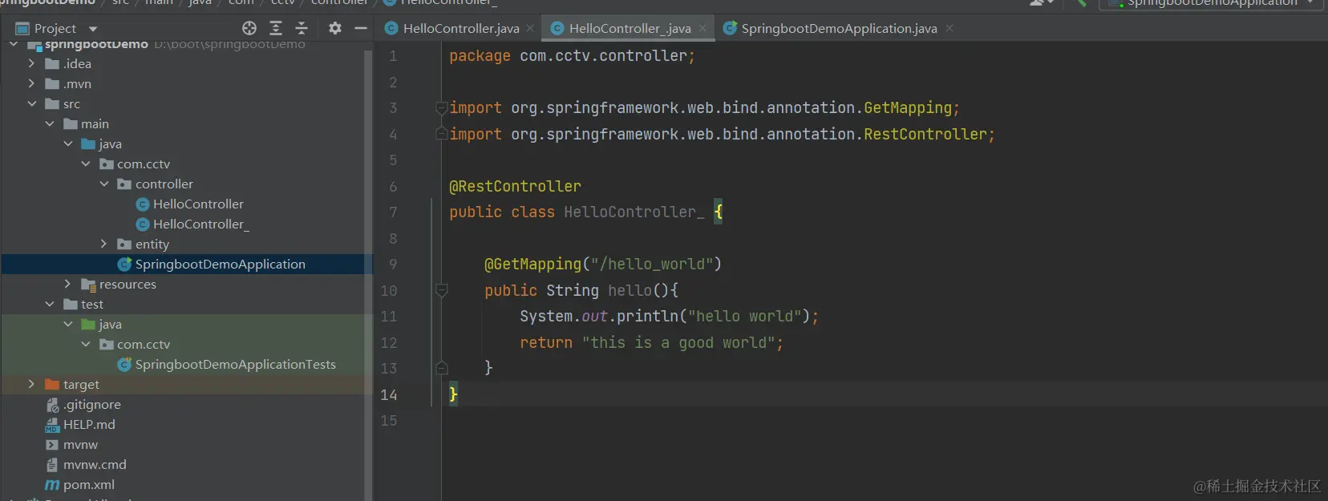The height and width of the screenshot is (501, 1328).
Task: Click the entity package folder icon
Action: (124, 244)
